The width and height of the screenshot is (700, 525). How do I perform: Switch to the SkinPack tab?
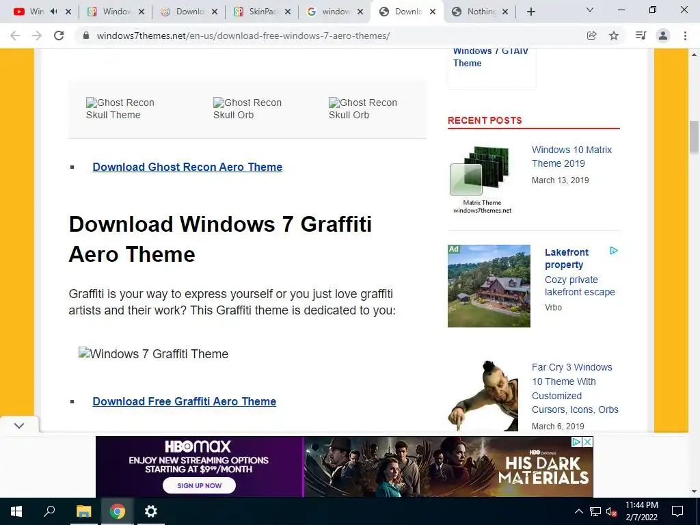pos(262,12)
